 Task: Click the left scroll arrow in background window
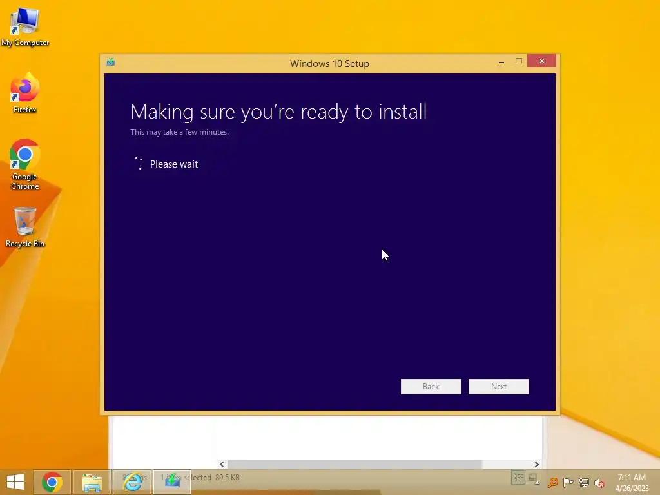click(222, 464)
